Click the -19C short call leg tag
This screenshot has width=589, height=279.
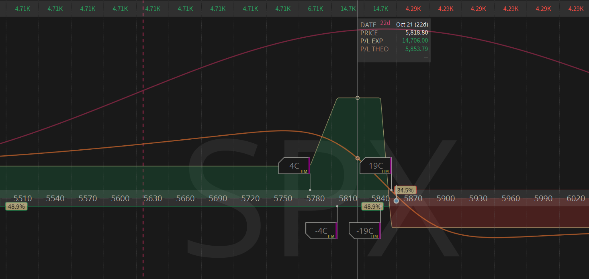click(364, 231)
